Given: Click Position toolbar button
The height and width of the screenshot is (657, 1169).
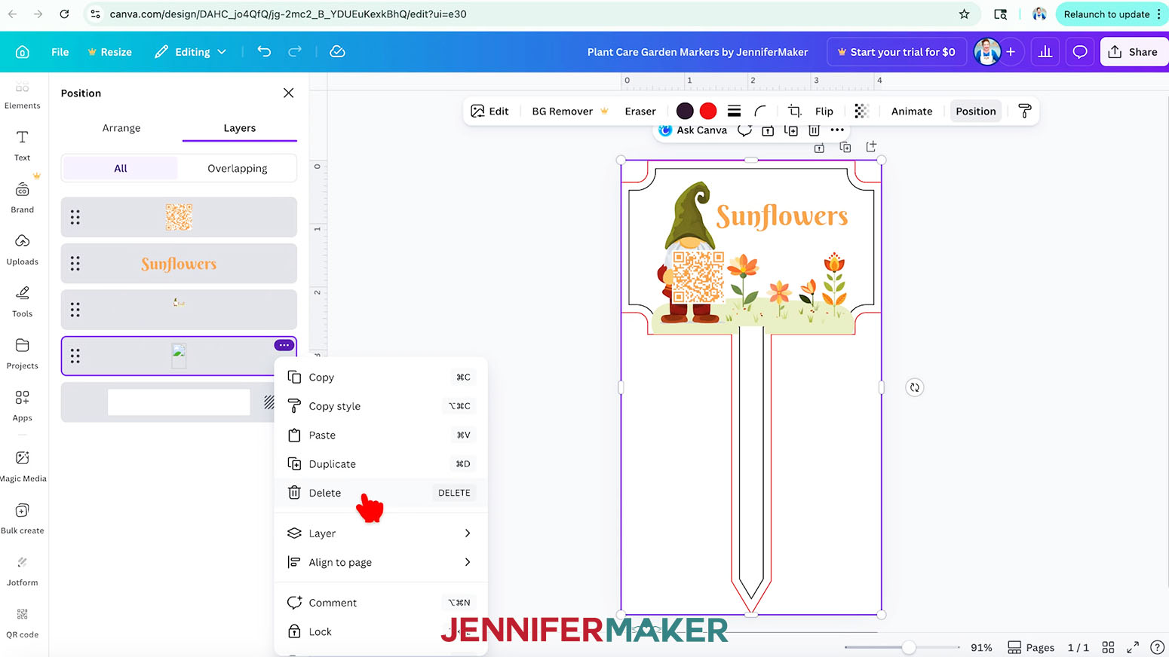Looking at the screenshot, I should (x=976, y=111).
